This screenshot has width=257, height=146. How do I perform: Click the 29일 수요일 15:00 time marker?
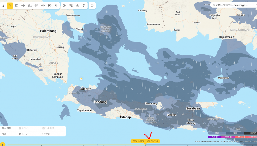[145, 141]
